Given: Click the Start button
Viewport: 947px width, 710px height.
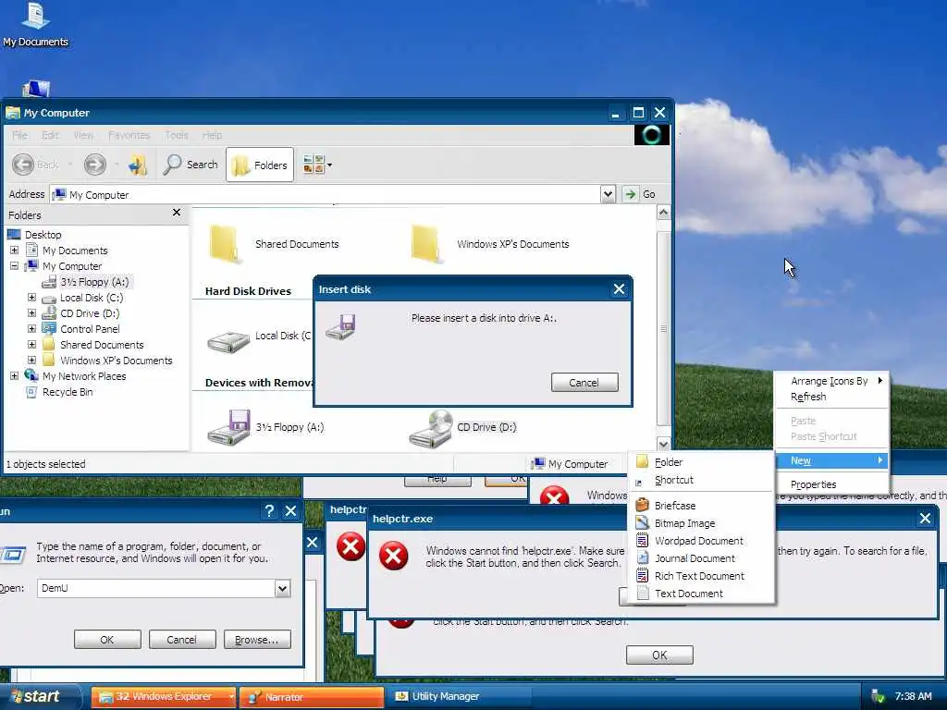Looking at the screenshot, I should click(39, 696).
